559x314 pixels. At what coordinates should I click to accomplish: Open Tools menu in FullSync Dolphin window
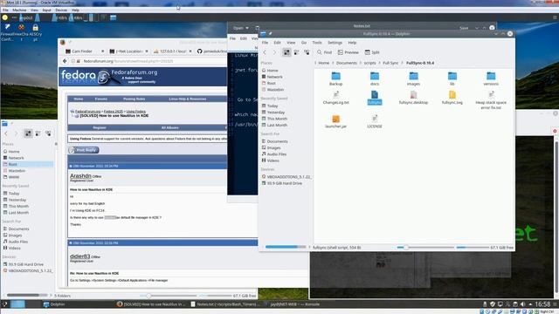point(317,43)
